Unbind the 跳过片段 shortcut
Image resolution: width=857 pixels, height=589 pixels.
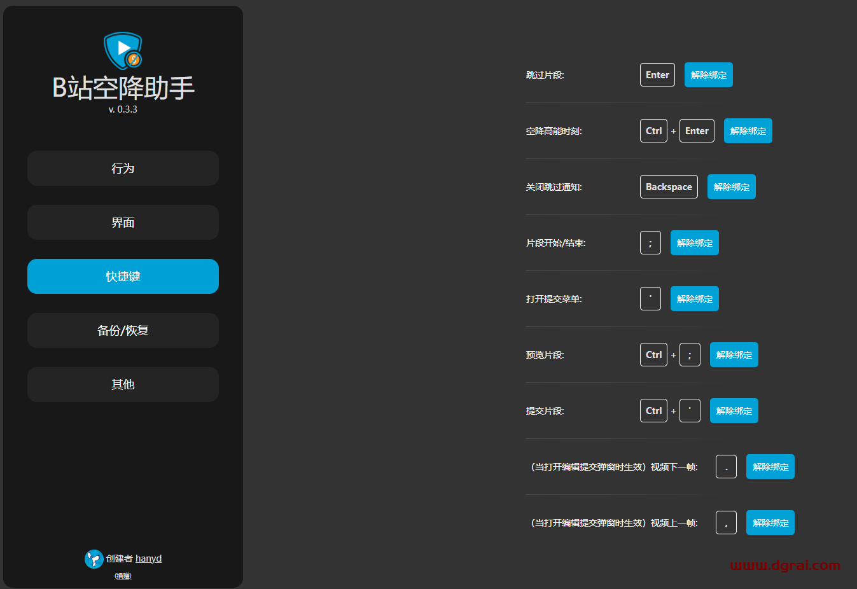tap(709, 75)
